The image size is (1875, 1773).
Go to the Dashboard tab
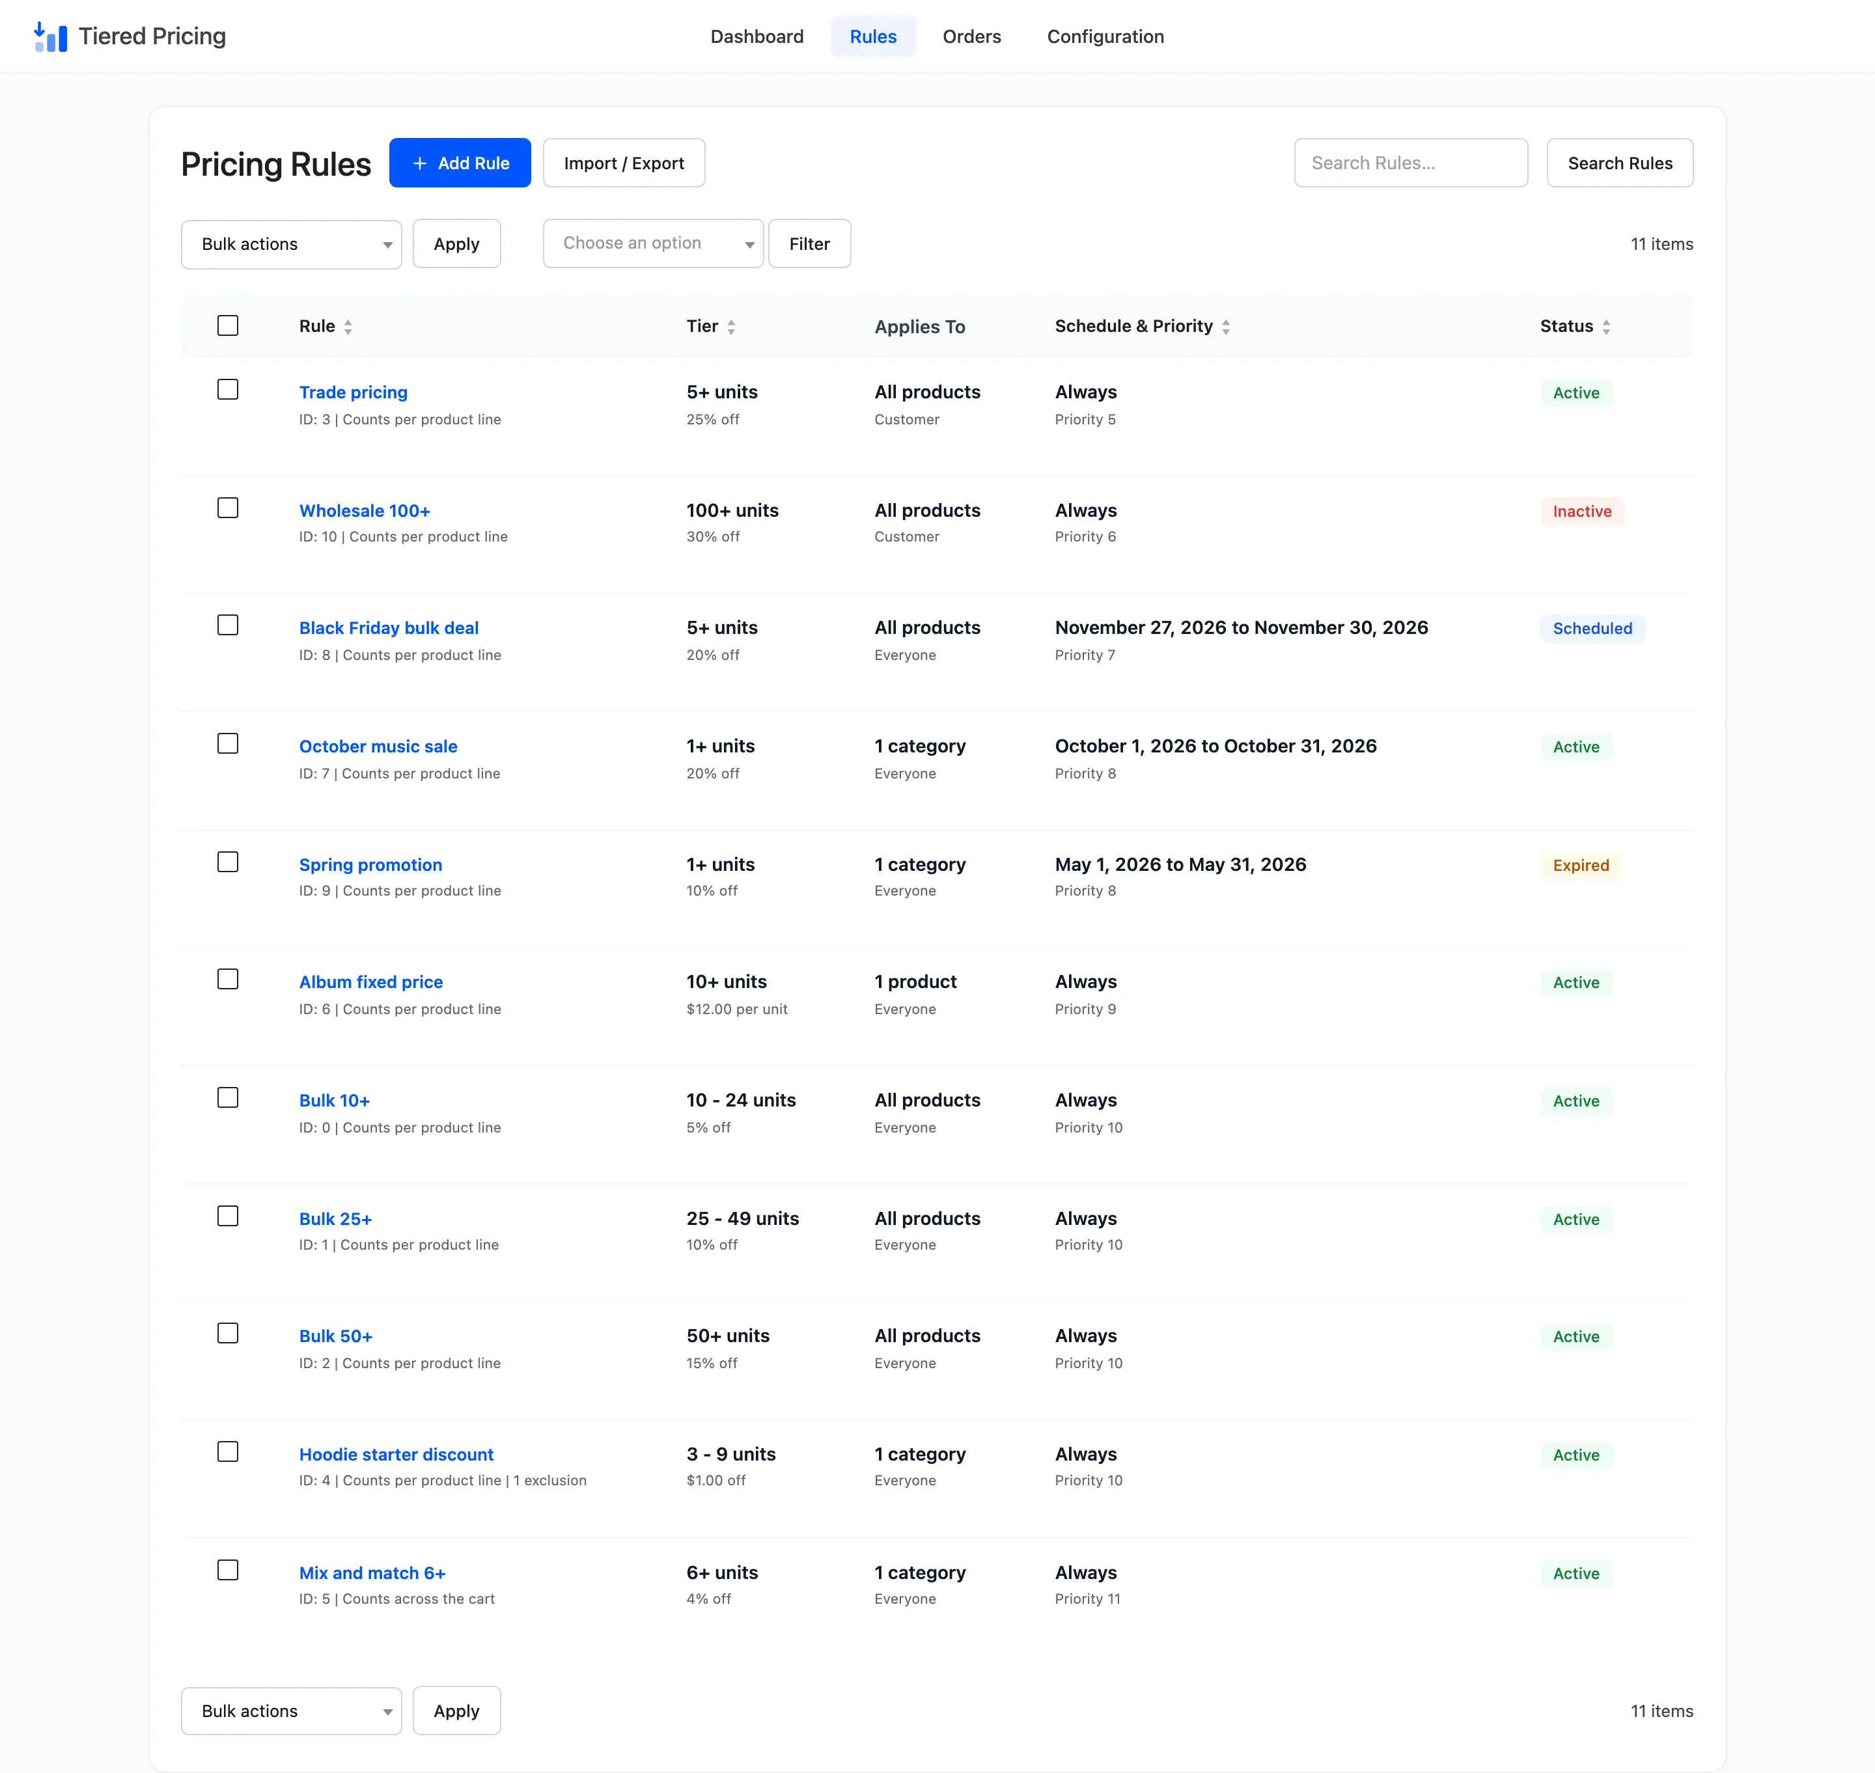tap(757, 37)
